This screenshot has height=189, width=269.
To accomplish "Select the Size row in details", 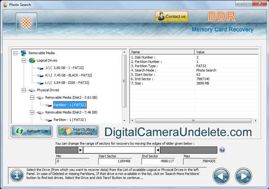I will click(x=194, y=83).
